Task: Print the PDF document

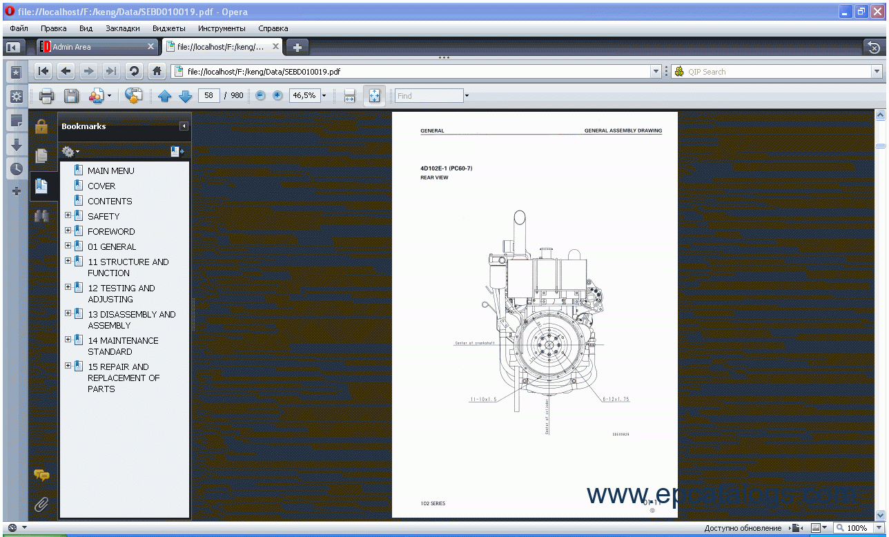Action: tap(46, 96)
